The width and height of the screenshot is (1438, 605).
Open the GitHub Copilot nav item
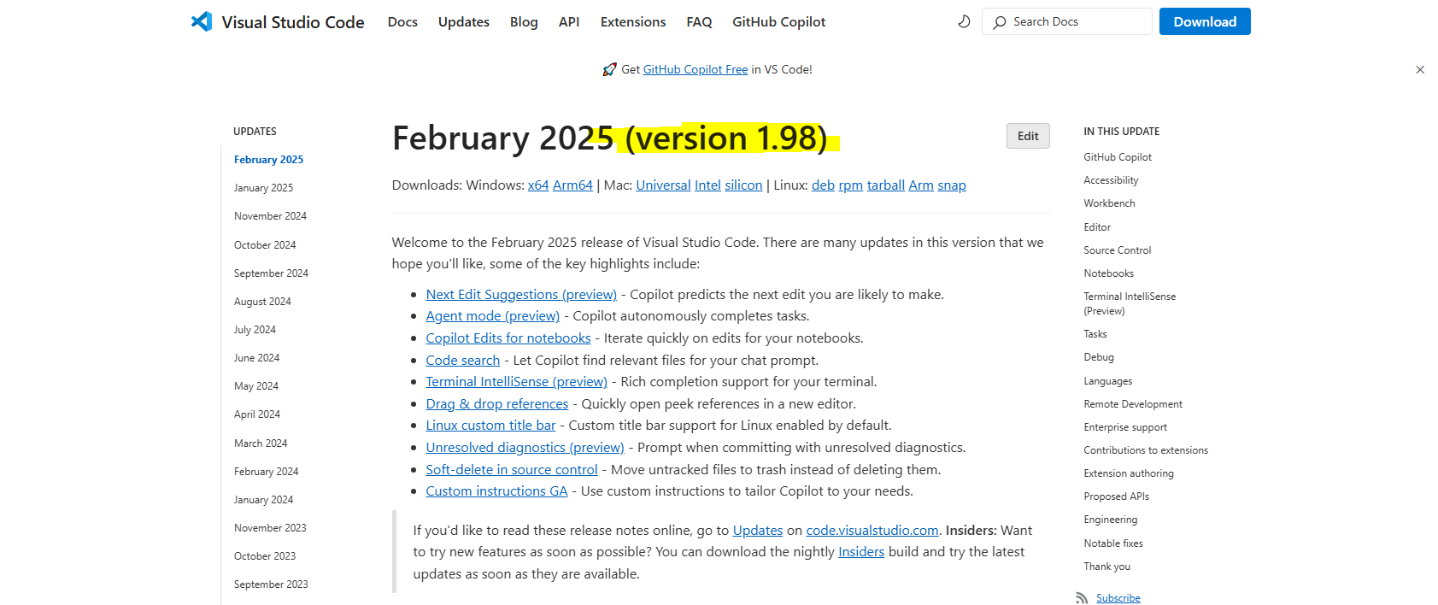tap(778, 22)
